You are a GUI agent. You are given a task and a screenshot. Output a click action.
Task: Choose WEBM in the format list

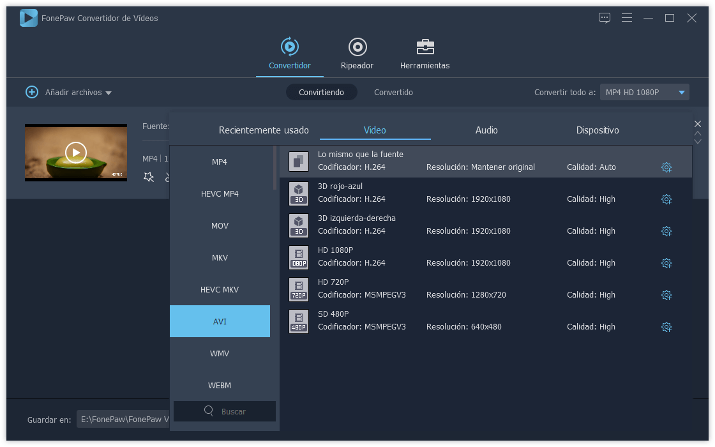pos(220,386)
